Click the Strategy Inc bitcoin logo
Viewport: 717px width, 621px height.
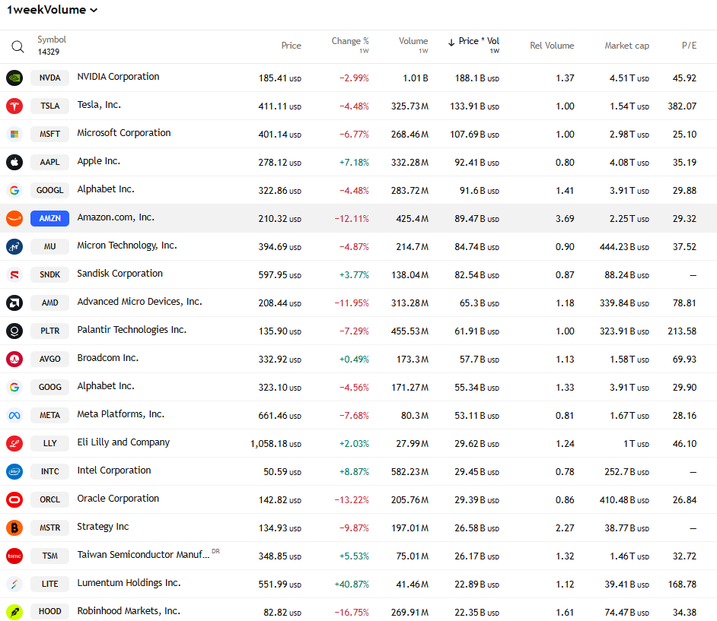[14, 528]
